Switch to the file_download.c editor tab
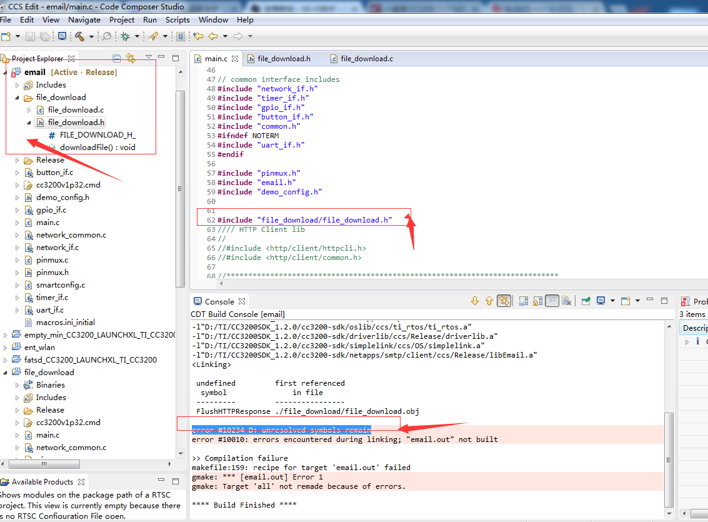 (367, 59)
